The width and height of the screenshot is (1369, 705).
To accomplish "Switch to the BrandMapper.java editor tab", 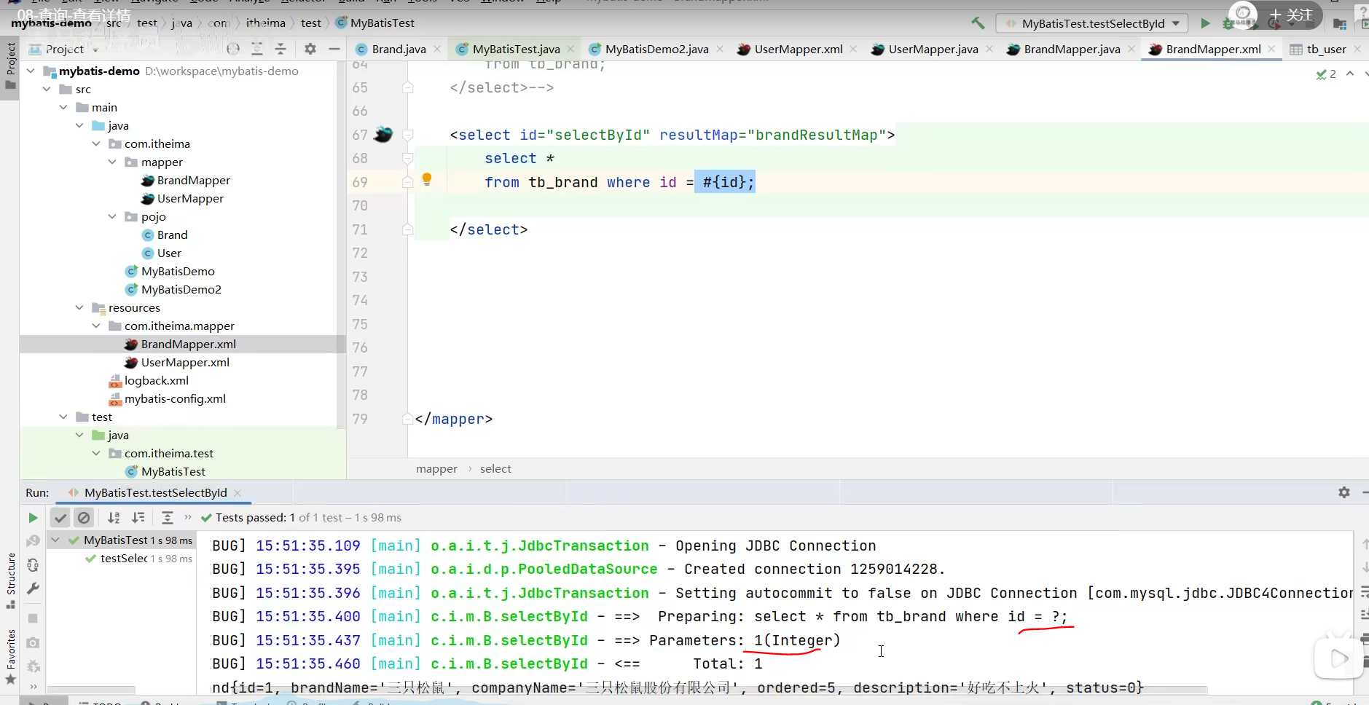I will pyautogui.click(x=1072, y=49).
